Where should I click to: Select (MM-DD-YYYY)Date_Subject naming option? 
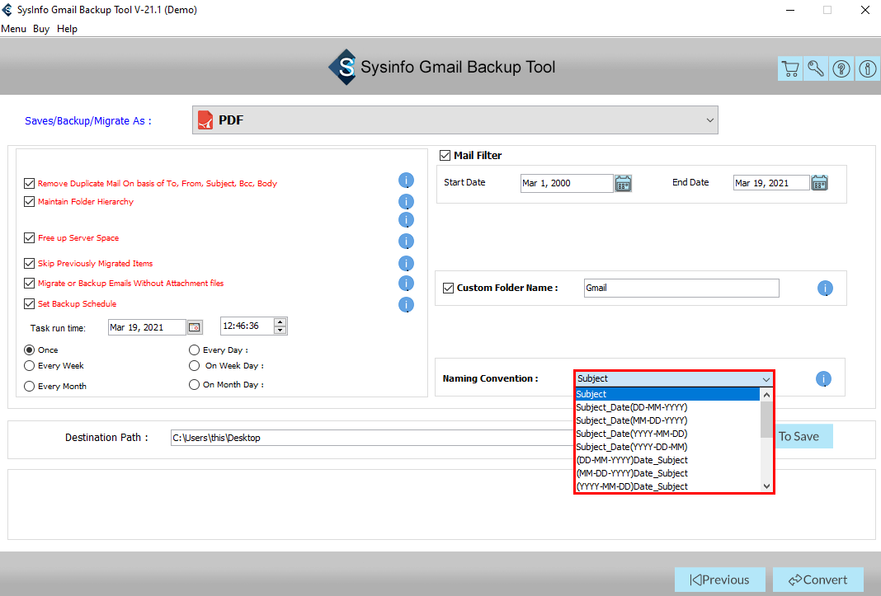(x=631, y=473)
